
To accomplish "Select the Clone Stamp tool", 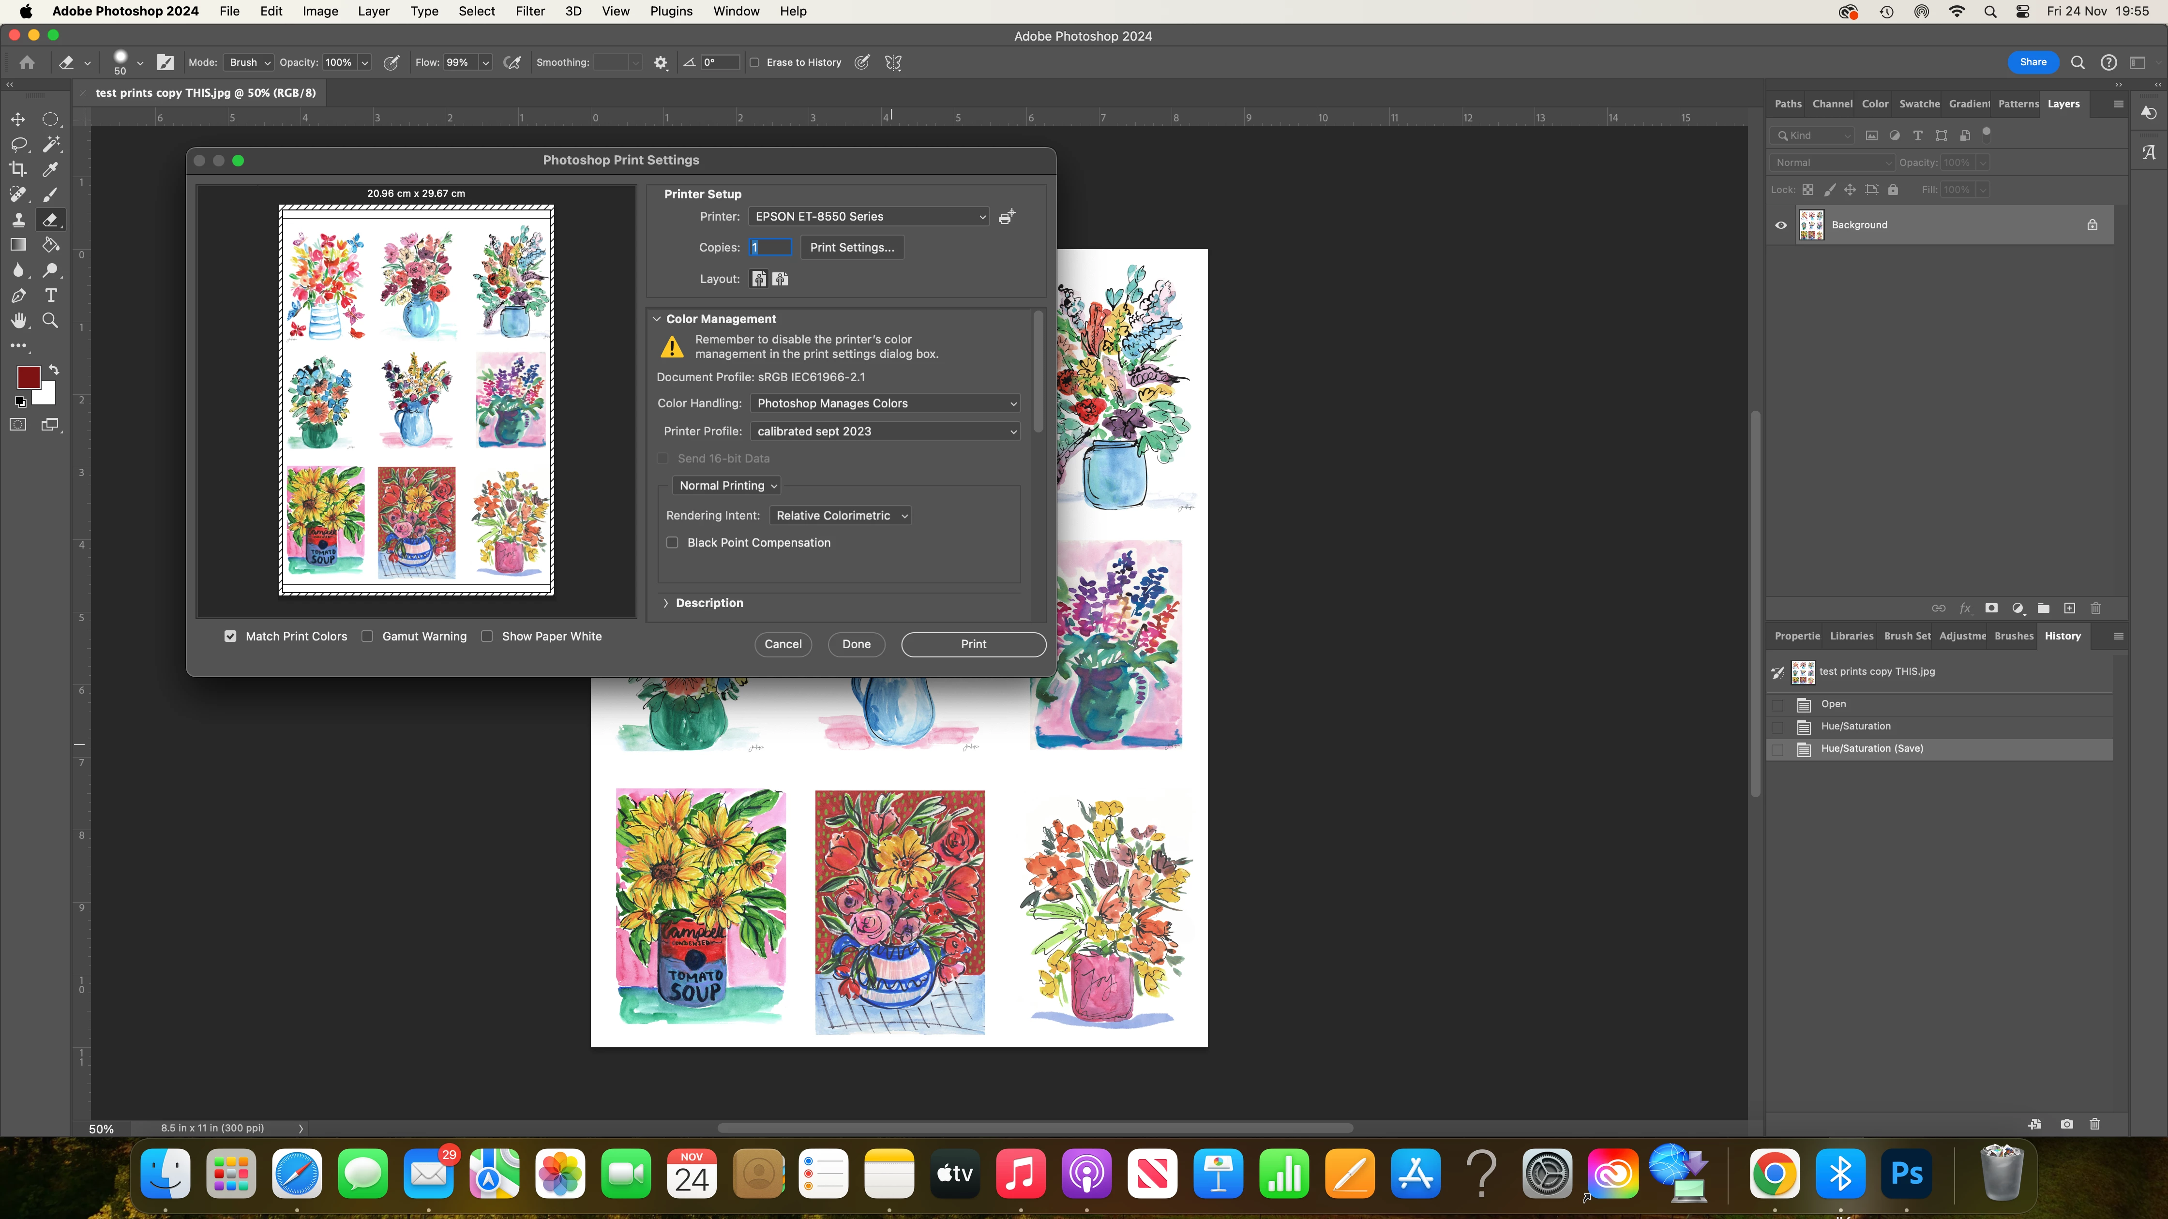I will [18, 220].
